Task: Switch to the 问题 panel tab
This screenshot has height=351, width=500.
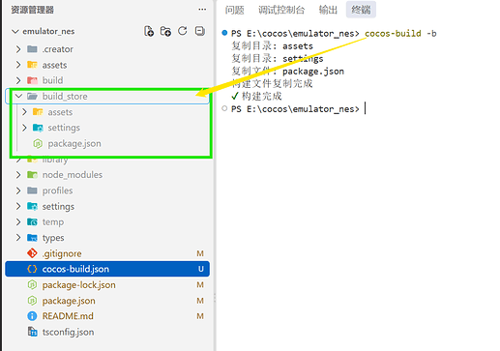Action: [234, 10]
